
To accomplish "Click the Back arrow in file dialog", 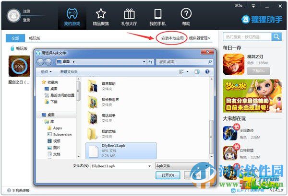I will [40, 62].
